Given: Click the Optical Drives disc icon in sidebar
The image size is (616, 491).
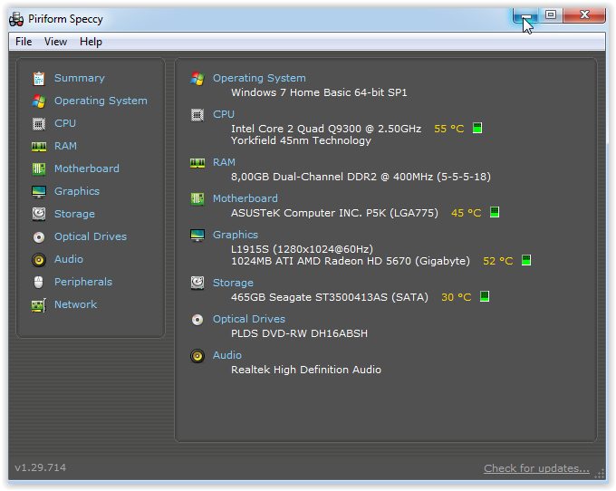Looking at the screenshot, I should pyautogui.click(x=38, y=237).
